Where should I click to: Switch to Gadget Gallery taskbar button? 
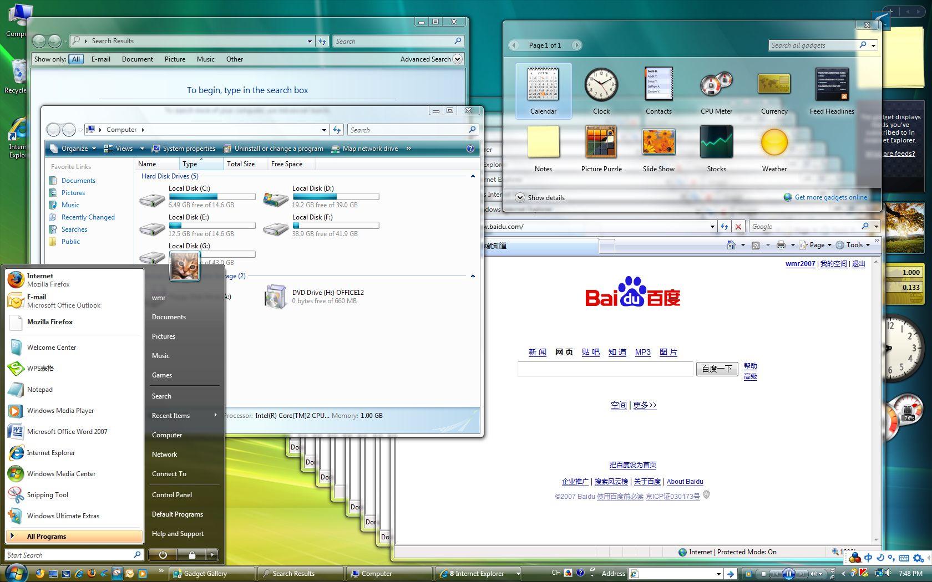[x=211, y=574]
